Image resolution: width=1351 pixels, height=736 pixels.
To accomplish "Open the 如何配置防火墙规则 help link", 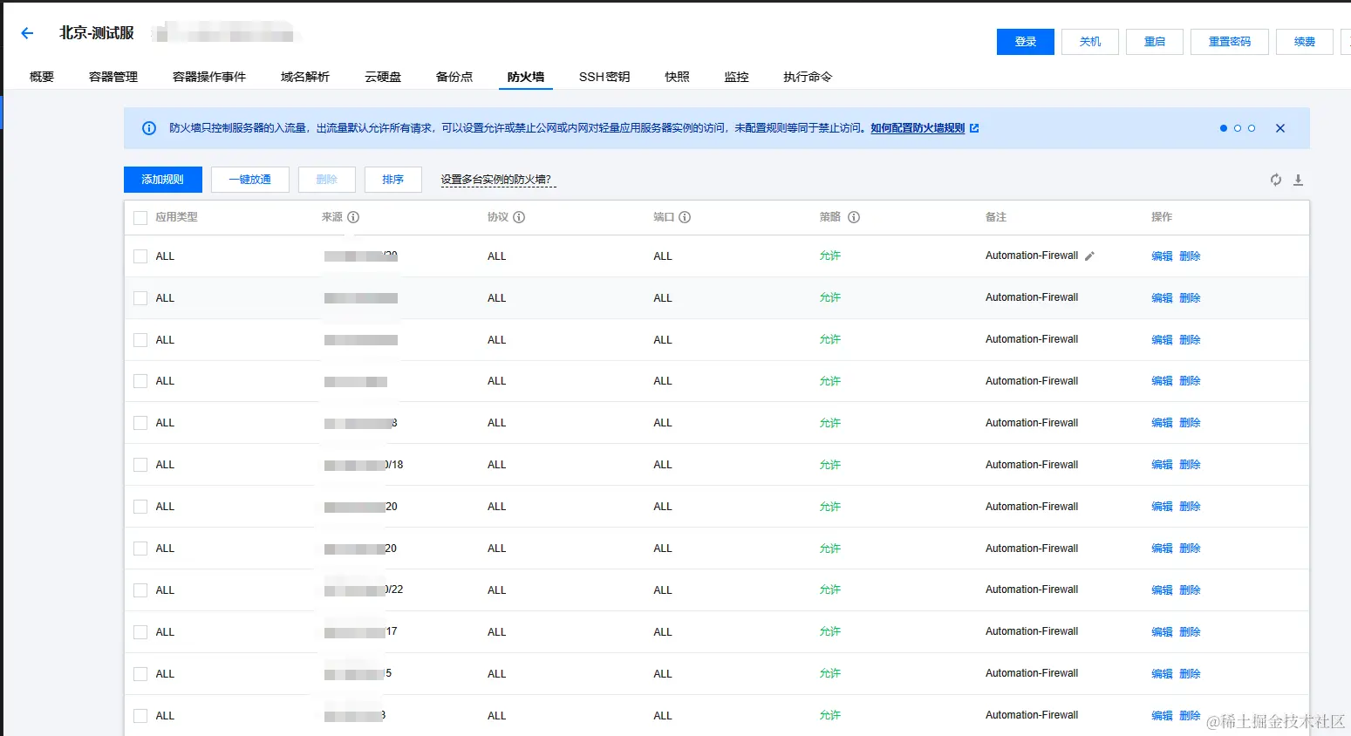I will point(918,128).
